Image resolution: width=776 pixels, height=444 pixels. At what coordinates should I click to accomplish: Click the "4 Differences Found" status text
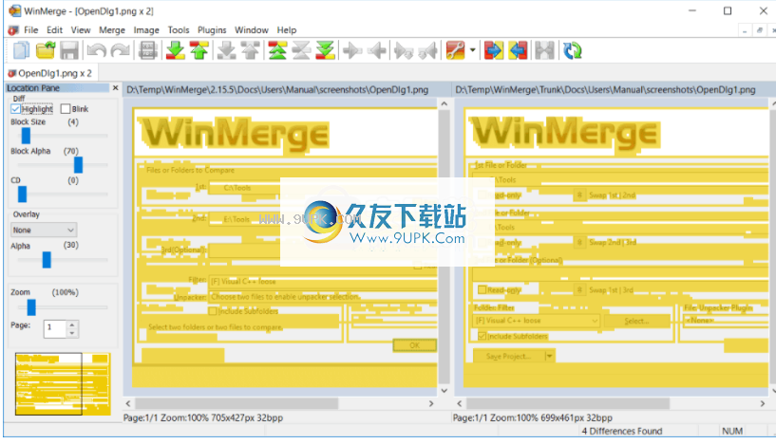point(621,431)
